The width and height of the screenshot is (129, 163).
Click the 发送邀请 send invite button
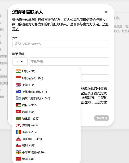click(x=102, y=118)
